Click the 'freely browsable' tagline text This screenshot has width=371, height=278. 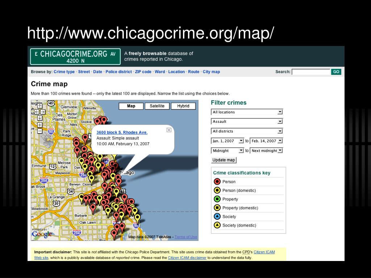coord(147,54)
